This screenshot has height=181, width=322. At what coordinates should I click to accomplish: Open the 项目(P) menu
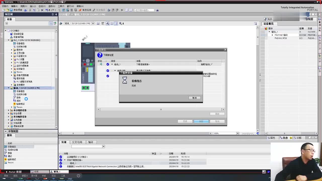[5, 6]
